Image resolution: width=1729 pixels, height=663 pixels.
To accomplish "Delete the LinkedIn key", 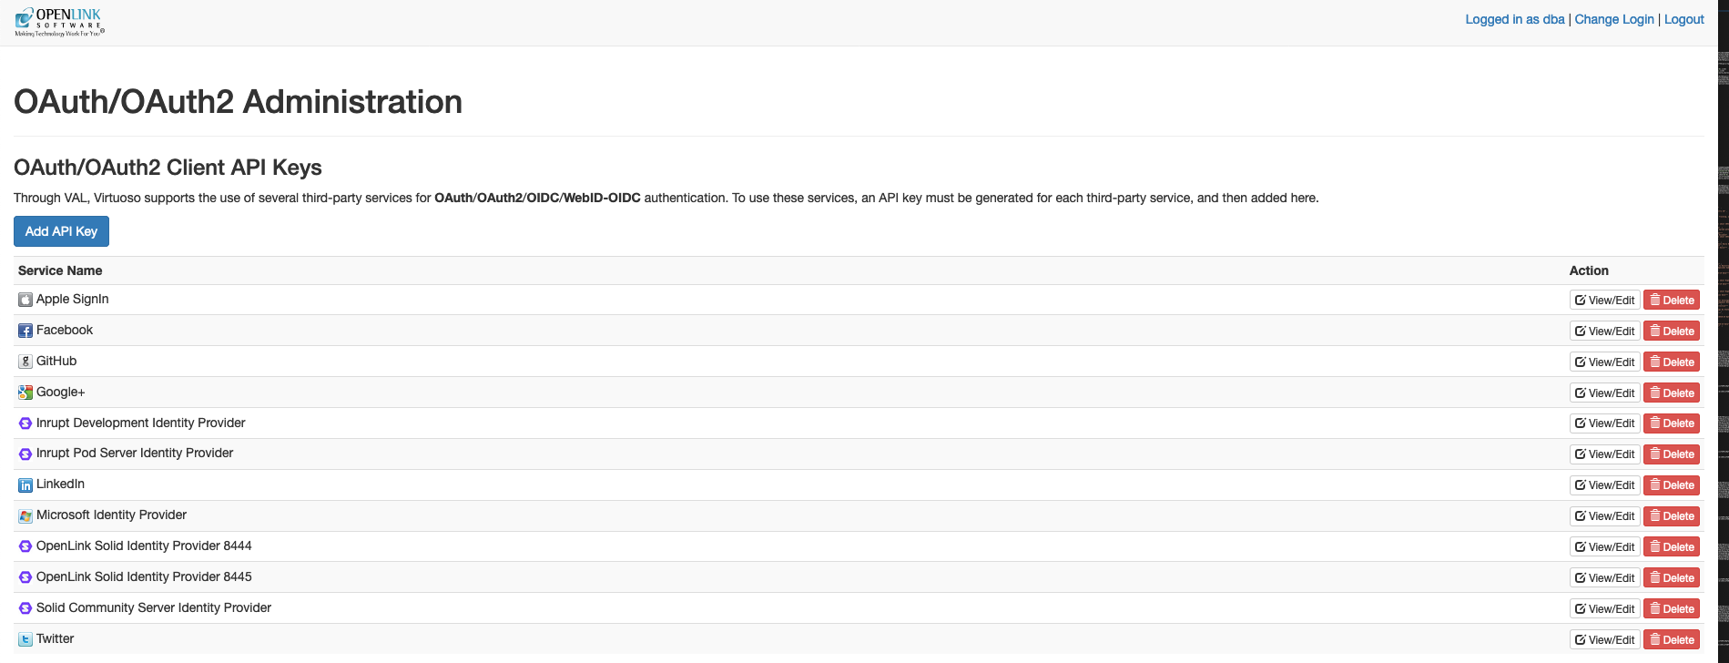I will pos(1672,484).
